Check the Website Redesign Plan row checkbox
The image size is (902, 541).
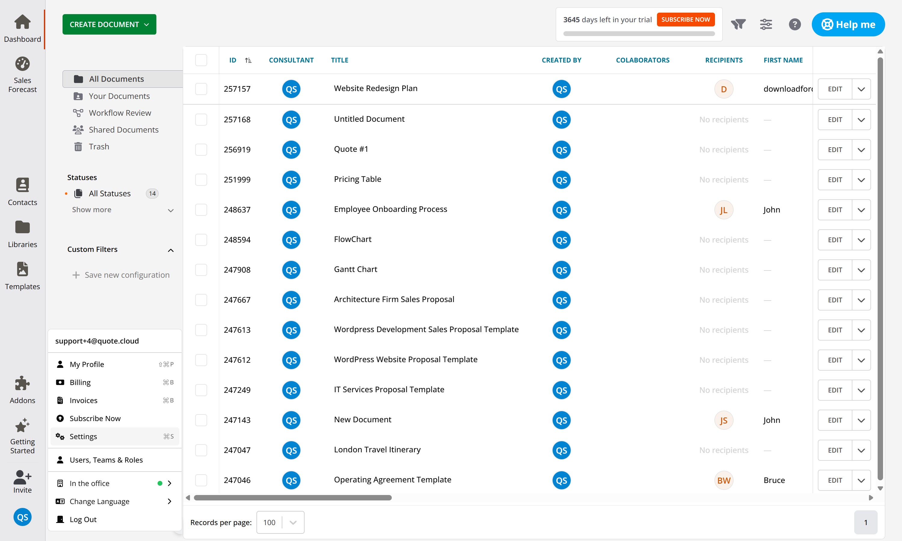(201, 89)
